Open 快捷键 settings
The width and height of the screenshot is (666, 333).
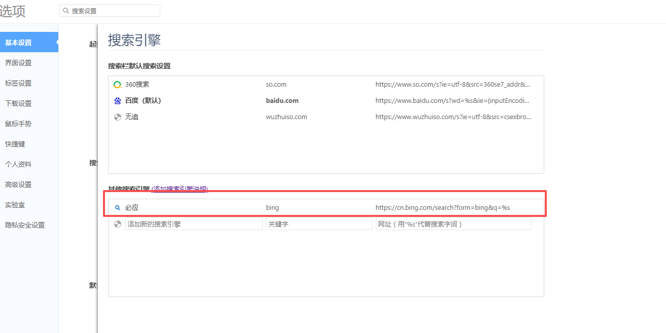click(x=15, y=144)
